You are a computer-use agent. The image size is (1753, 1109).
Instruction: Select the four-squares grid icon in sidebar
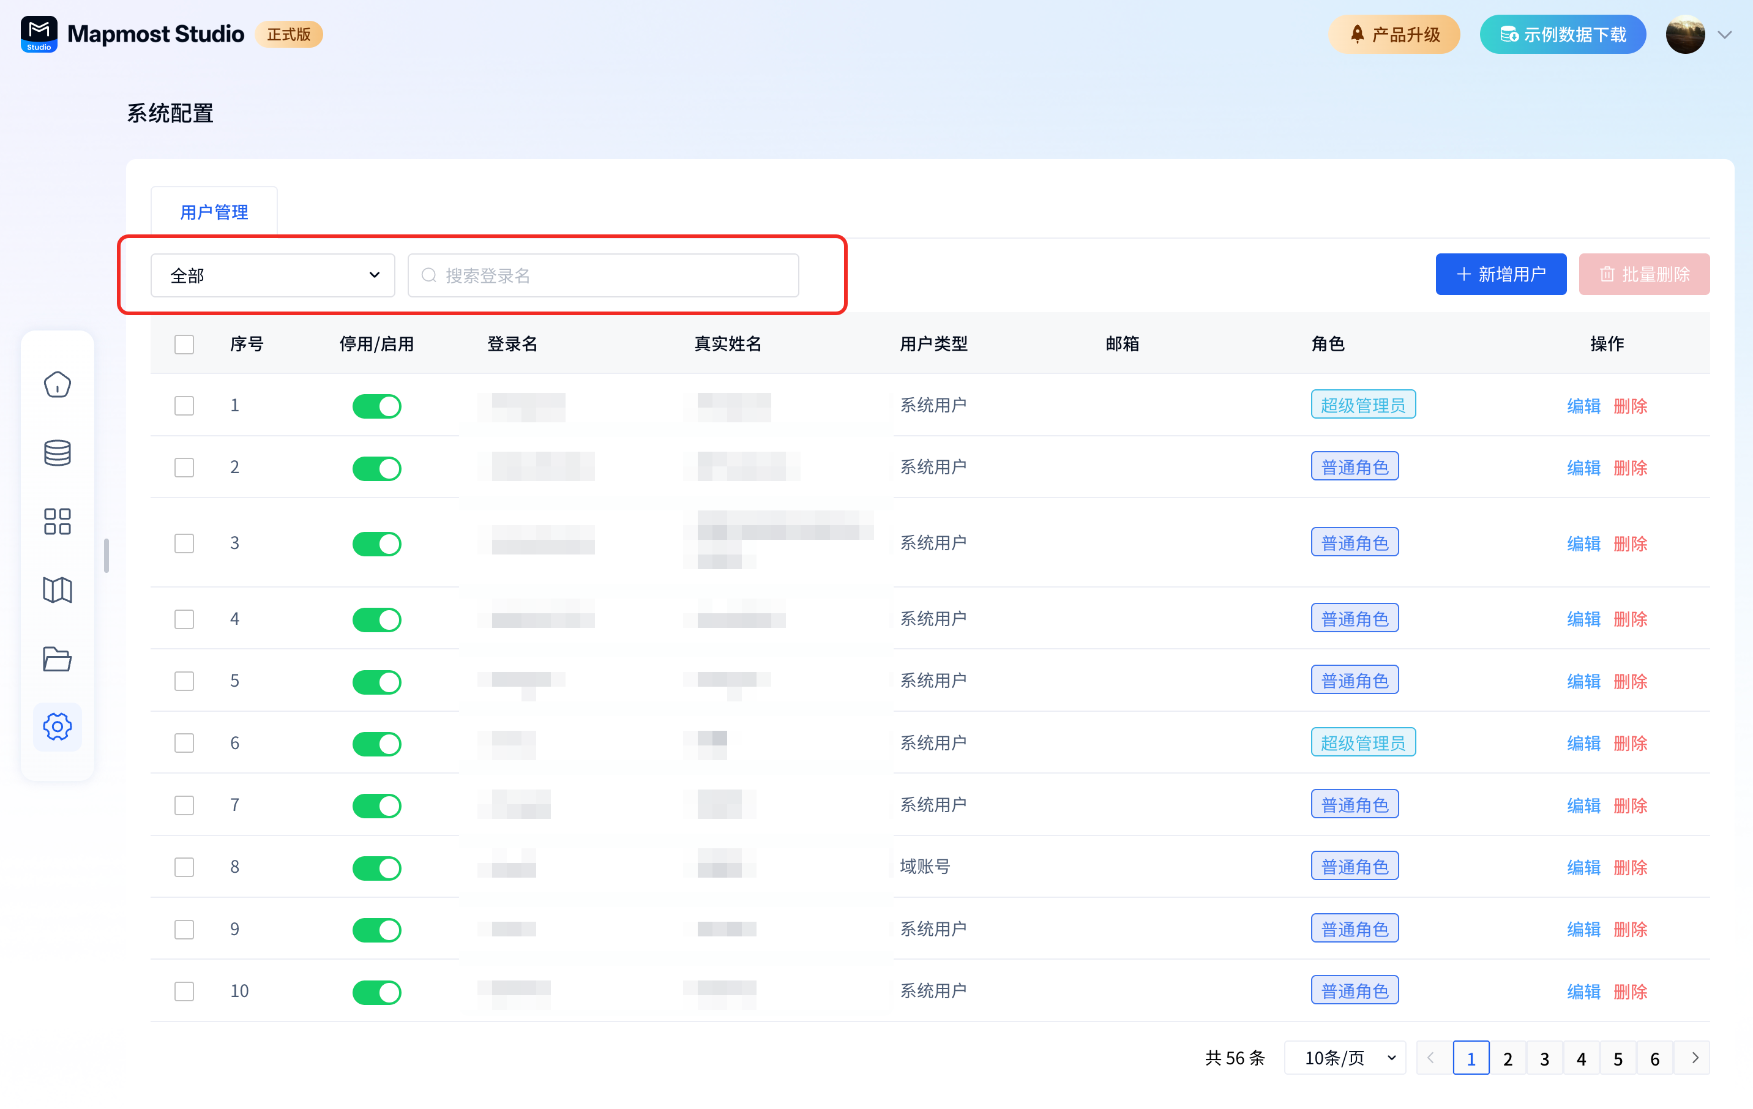[57, 521]
